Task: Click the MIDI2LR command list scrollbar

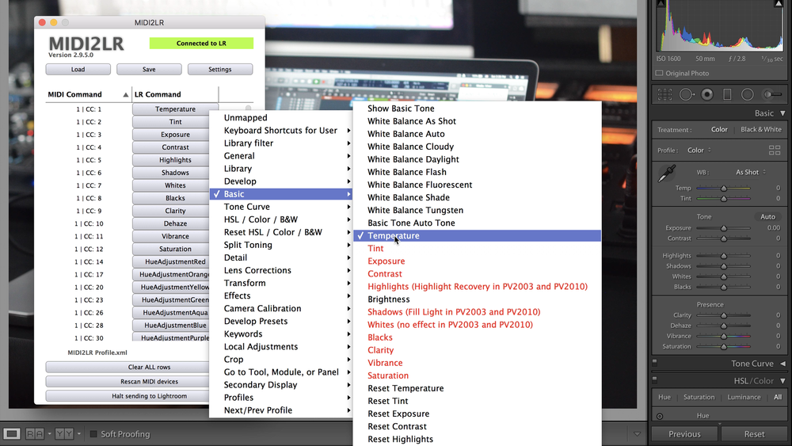Action: [x=249, y=108]
